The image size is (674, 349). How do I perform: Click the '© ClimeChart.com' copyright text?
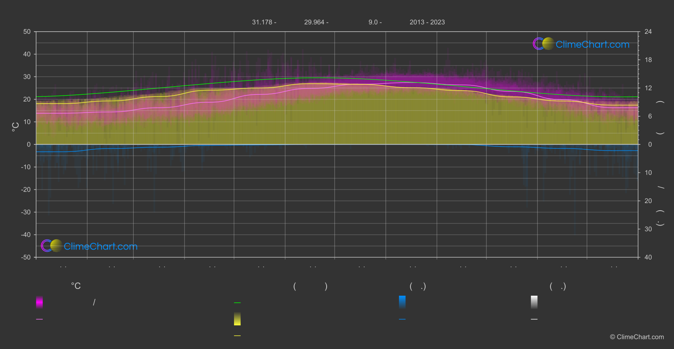coord(637,337)
